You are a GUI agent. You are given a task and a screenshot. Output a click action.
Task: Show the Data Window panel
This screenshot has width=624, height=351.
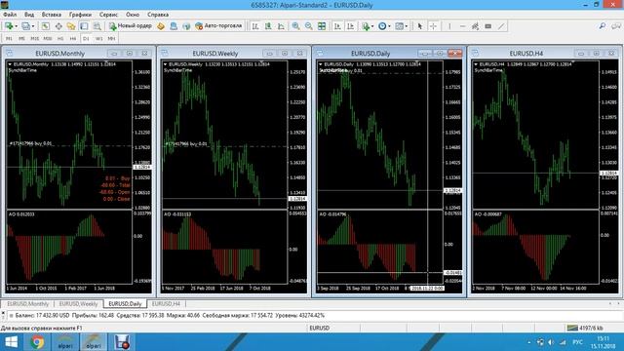[x=58, y=26]
